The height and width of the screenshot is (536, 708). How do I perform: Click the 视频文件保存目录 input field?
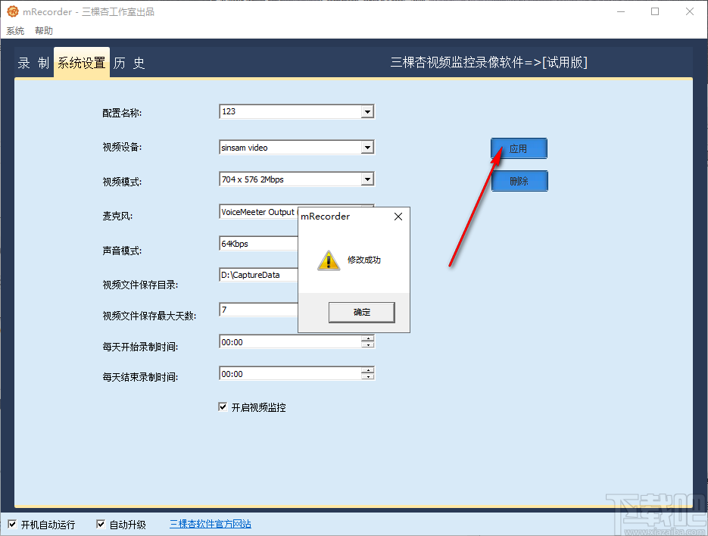pyautogui.click(x=257, y=275)
